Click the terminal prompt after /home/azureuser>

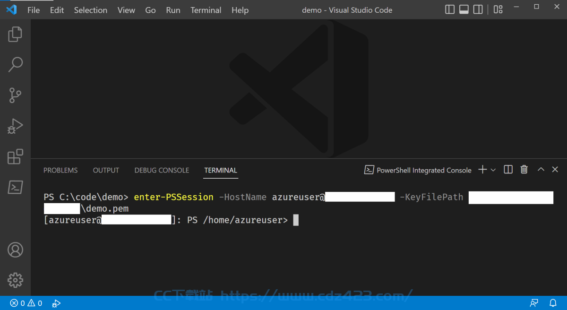[x=296, y=220]
